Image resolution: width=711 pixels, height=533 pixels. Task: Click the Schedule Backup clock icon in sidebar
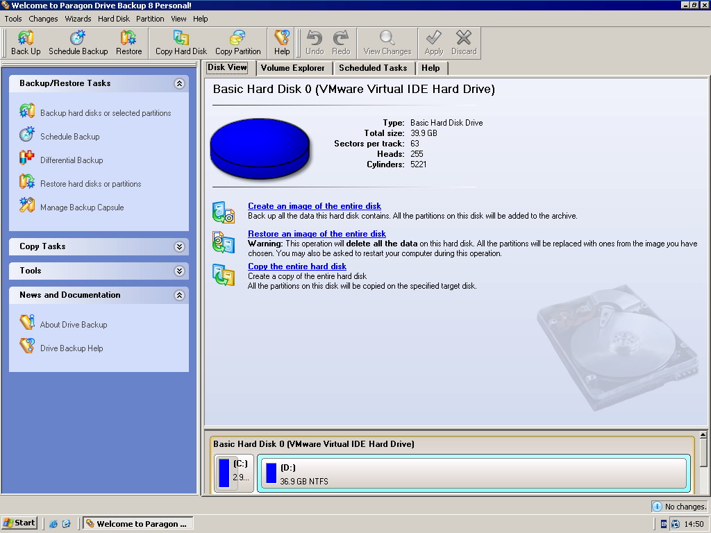[x=27, y=135]
